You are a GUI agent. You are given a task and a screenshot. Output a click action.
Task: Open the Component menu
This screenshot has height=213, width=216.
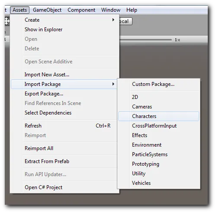point(81,10)
